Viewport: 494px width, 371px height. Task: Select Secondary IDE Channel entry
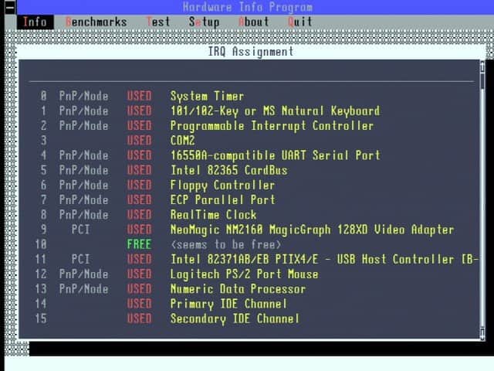point(235,318)
